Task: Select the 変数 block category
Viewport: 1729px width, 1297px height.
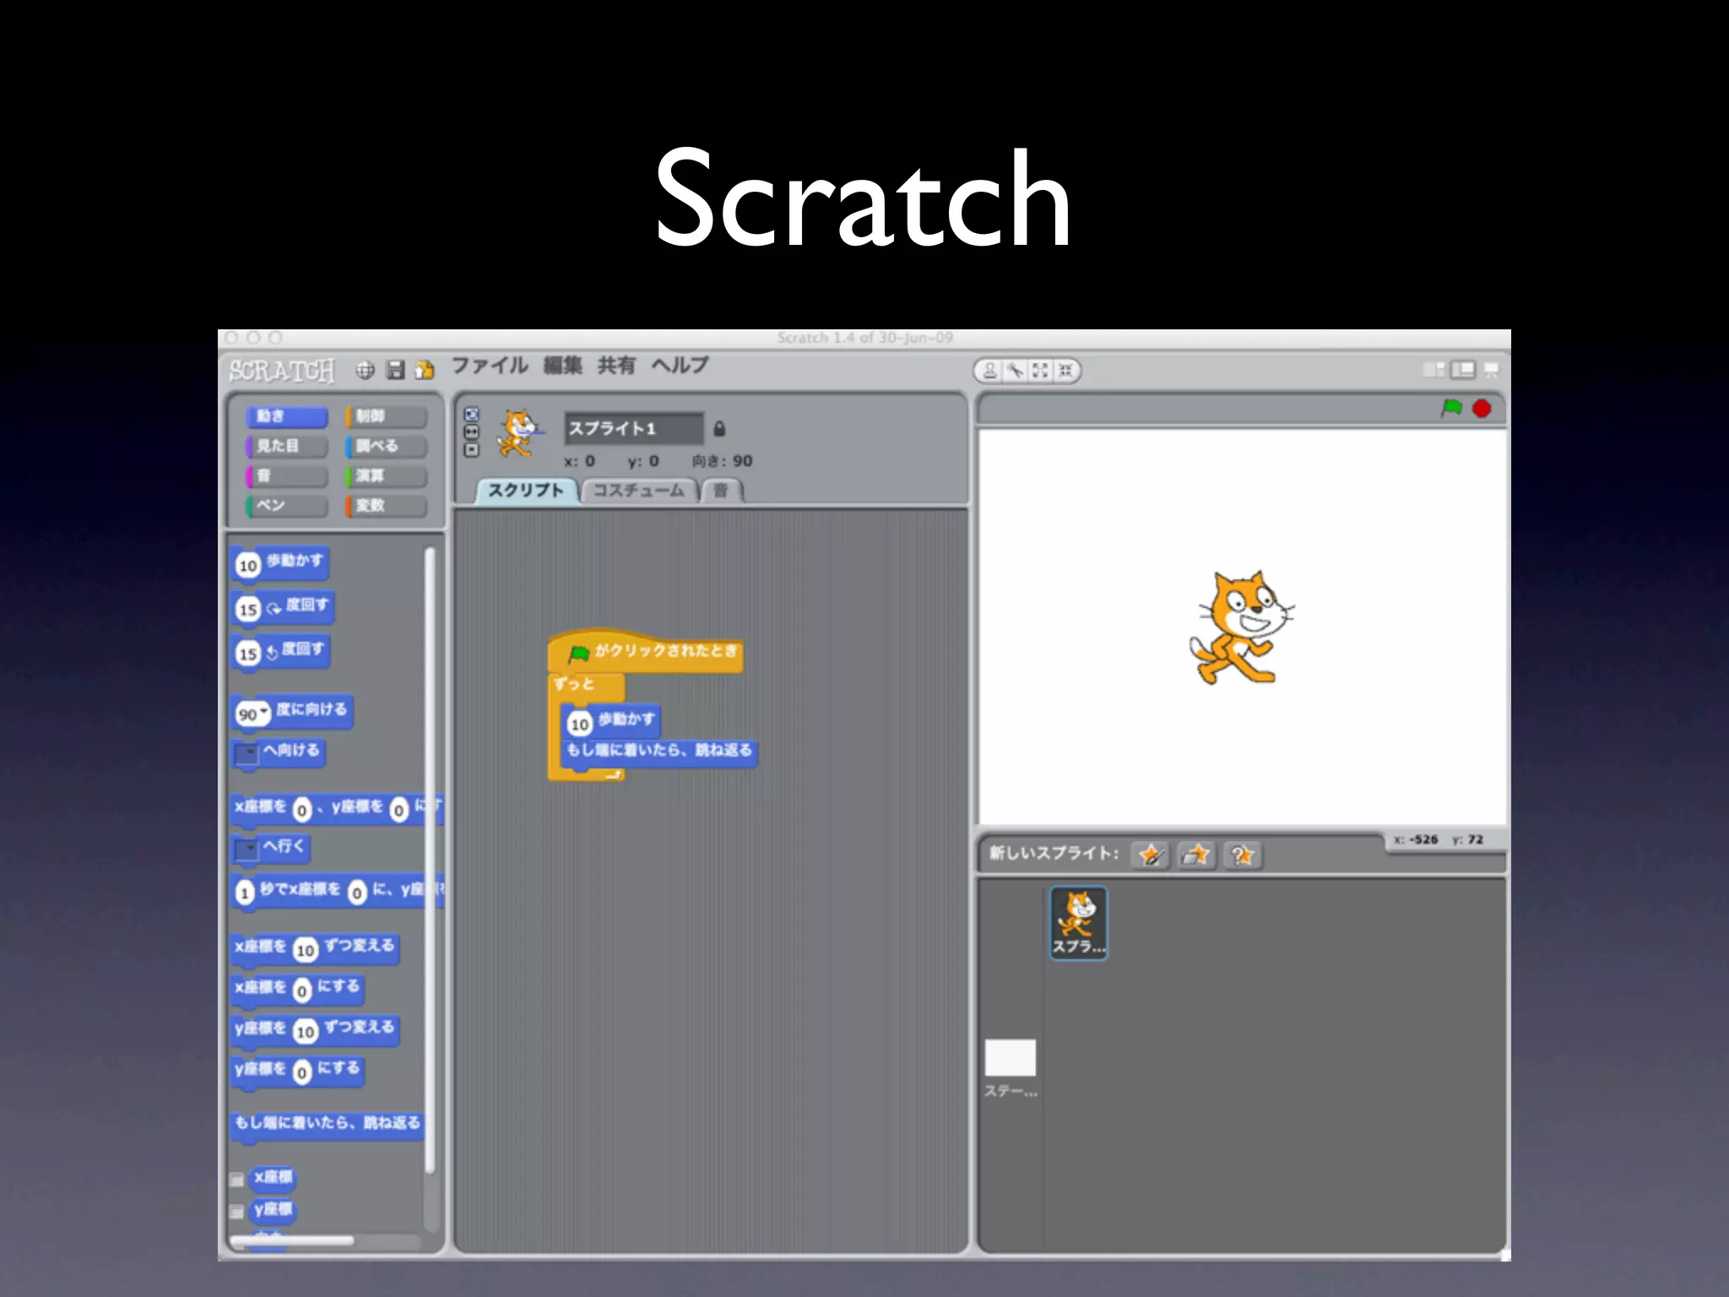Action: point(386,506)
